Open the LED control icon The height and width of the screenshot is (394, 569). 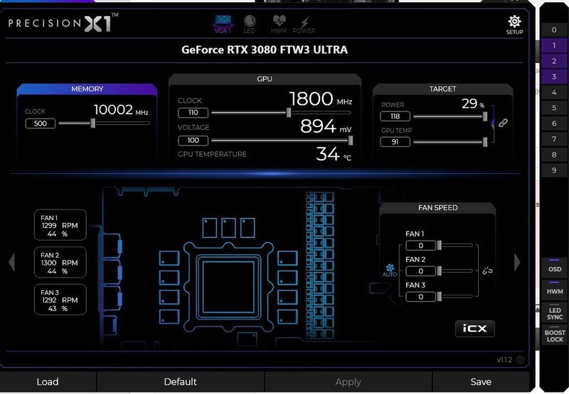tap(250, 24)
